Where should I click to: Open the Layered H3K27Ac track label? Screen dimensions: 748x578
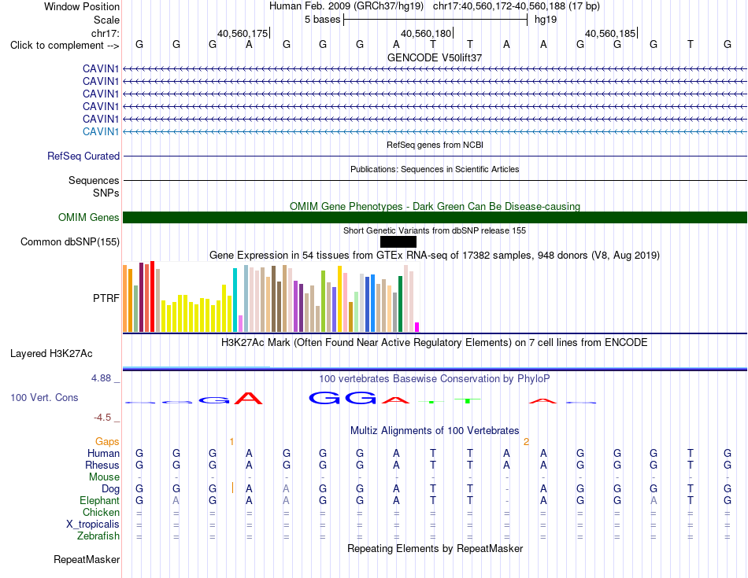(51, 354)
